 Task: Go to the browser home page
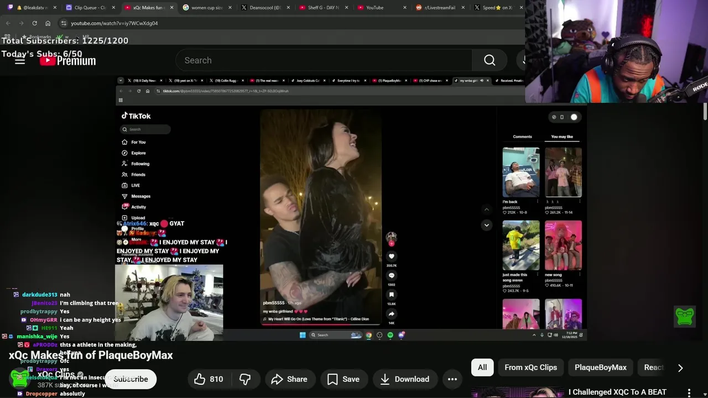tap(48, 23)
